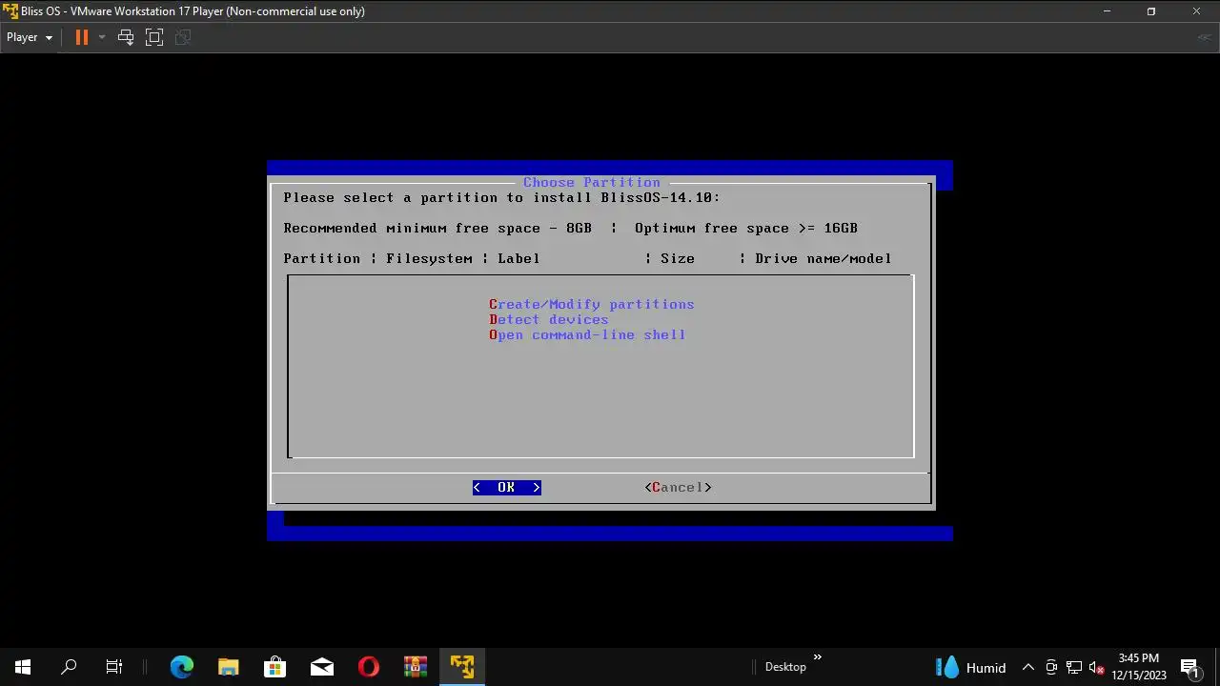
Task: Click the Filesystem column header
Action: pyautogui.click(x=429, y=258)
